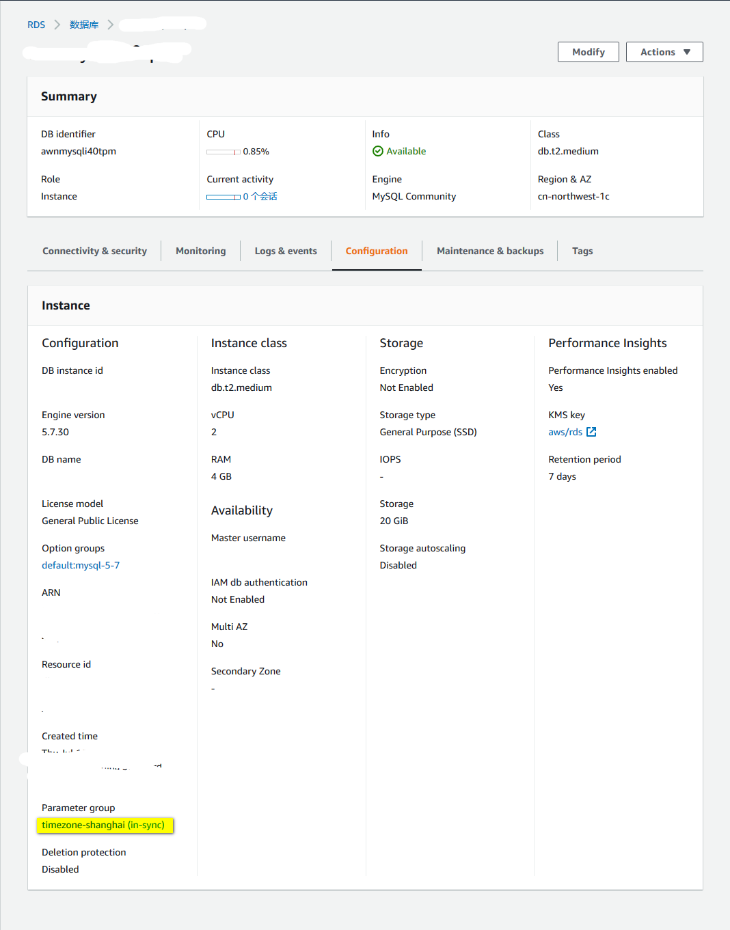This screenshot has width=730, height=930.
Task: Switch to Connectivity & security tab
Action: point(94,251)
